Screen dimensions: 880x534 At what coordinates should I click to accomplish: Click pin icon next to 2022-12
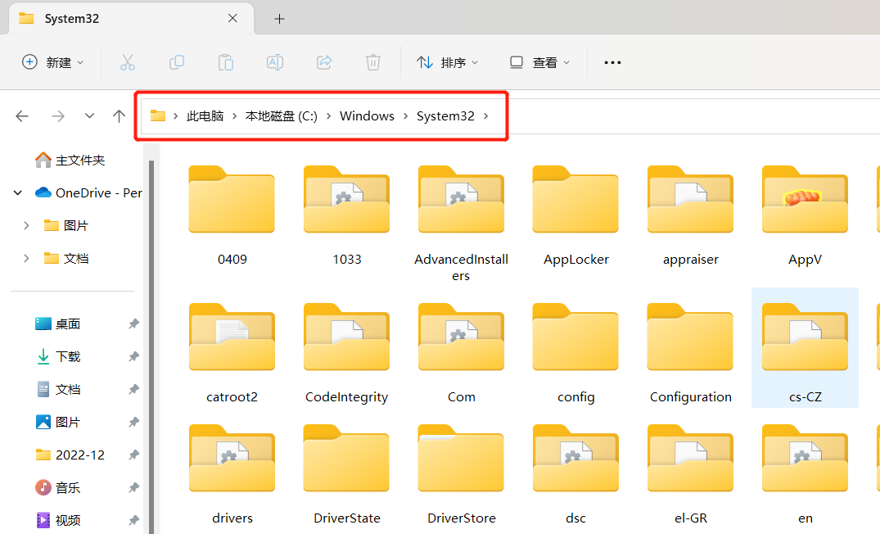pyautogui.click(x=133, y=455)
